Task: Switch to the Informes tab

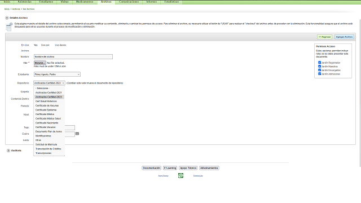Action: (152, 2)
